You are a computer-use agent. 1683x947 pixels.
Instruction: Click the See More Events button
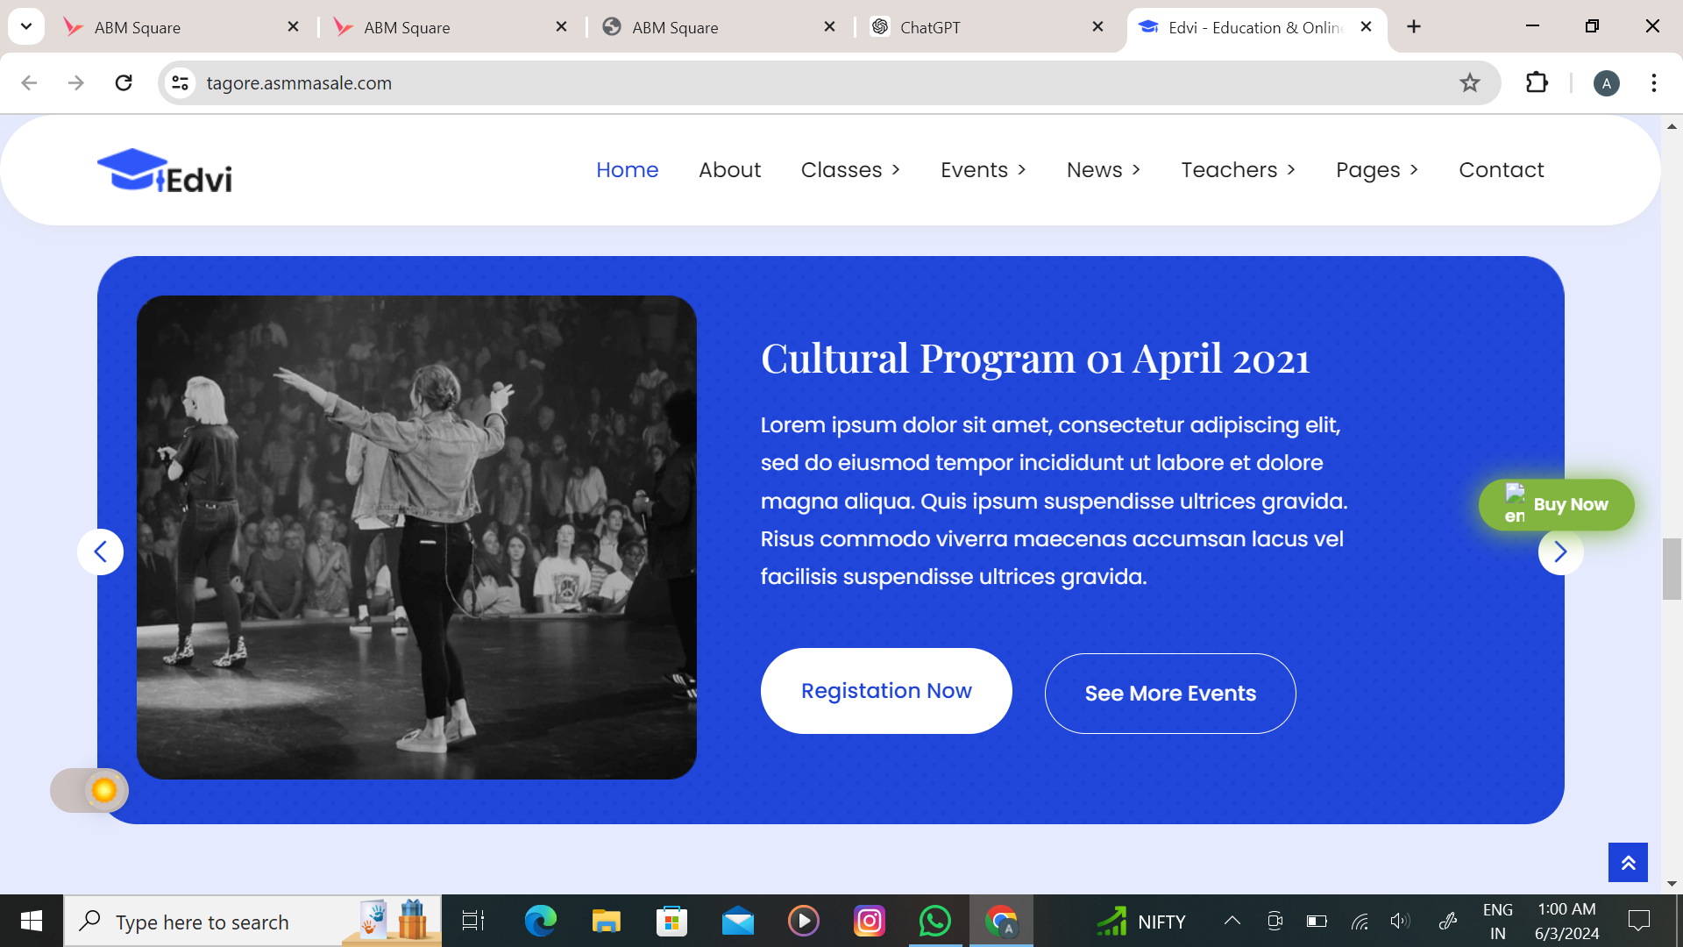pyautogui.click(x=1169, y=694)
